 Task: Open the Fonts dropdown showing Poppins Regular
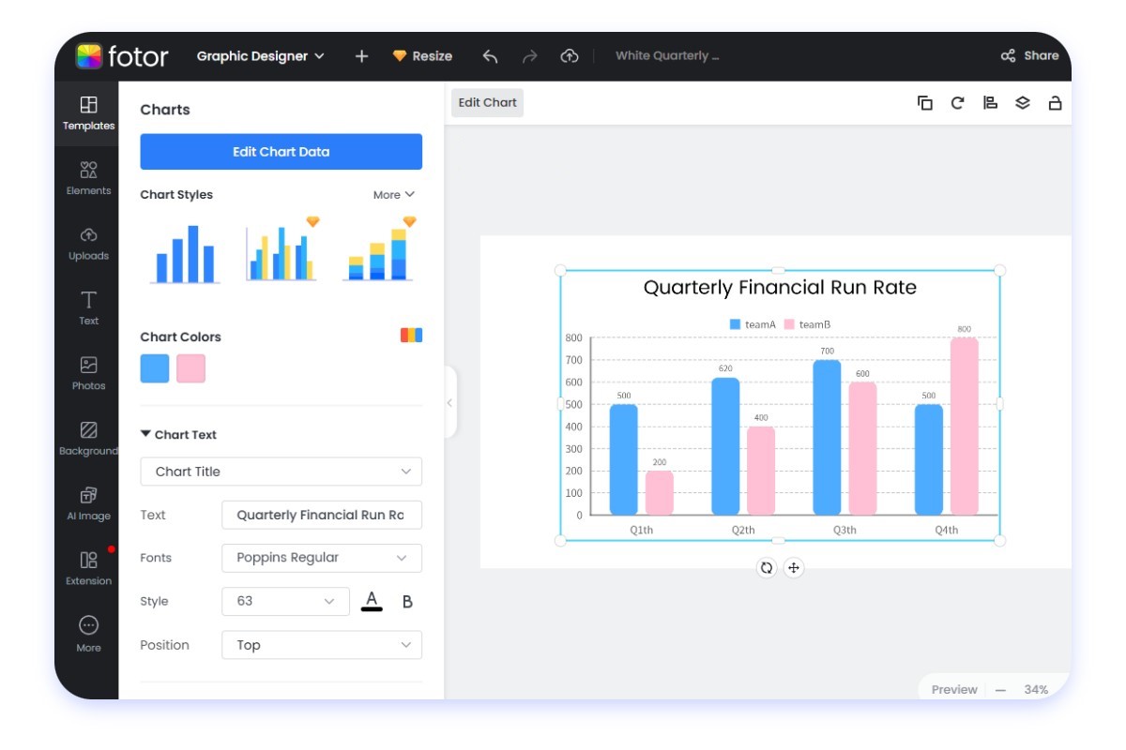click(322, 557)
